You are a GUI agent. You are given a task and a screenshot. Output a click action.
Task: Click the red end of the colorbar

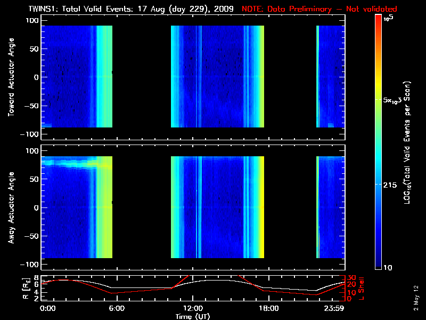pyautogui.click(x=379, y=20)
